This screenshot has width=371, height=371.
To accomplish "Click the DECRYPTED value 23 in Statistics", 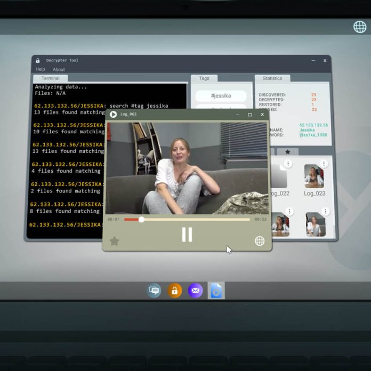I will click(x=314, y=100).
